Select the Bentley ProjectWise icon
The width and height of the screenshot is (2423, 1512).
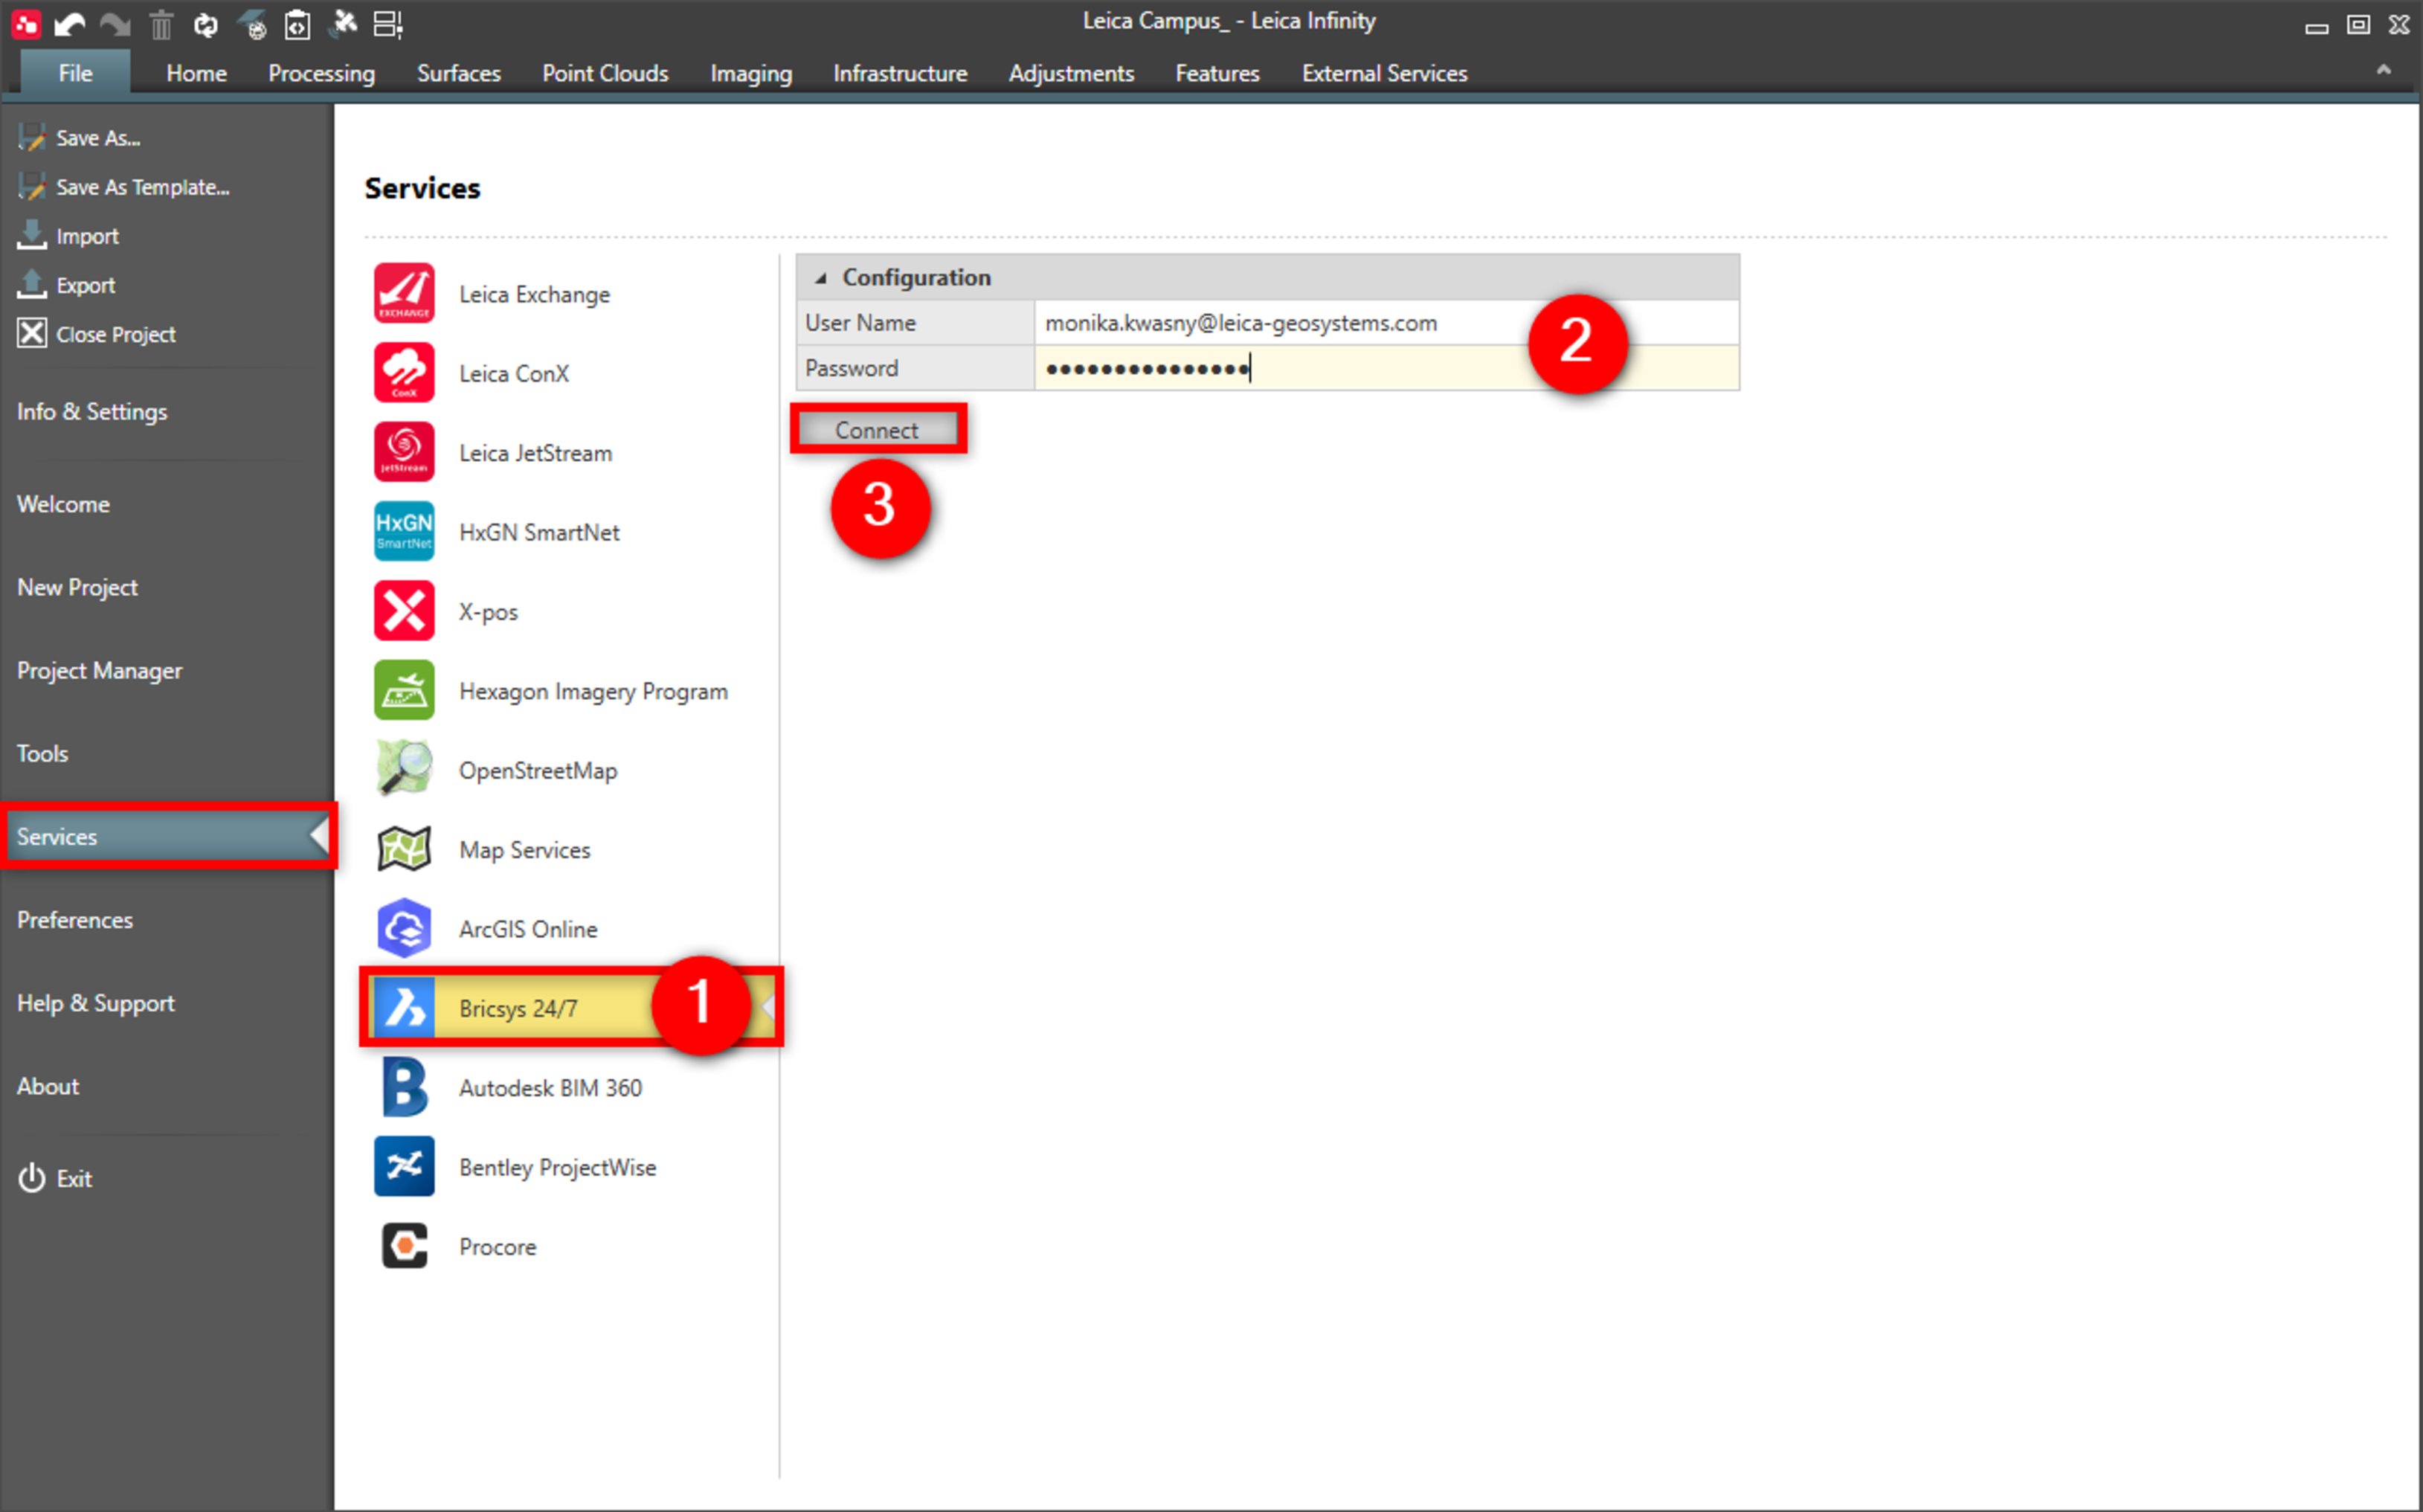(404, 1166)
